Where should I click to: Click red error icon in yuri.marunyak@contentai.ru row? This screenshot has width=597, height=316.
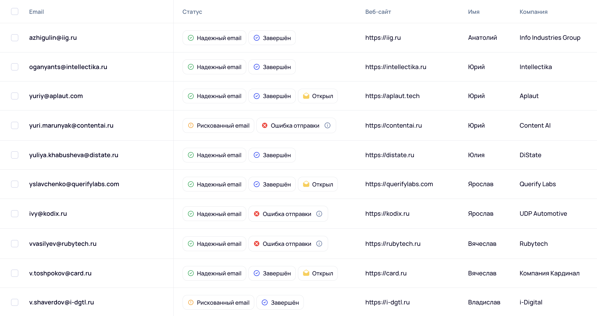pyautogui.click(x=265, y=125)
